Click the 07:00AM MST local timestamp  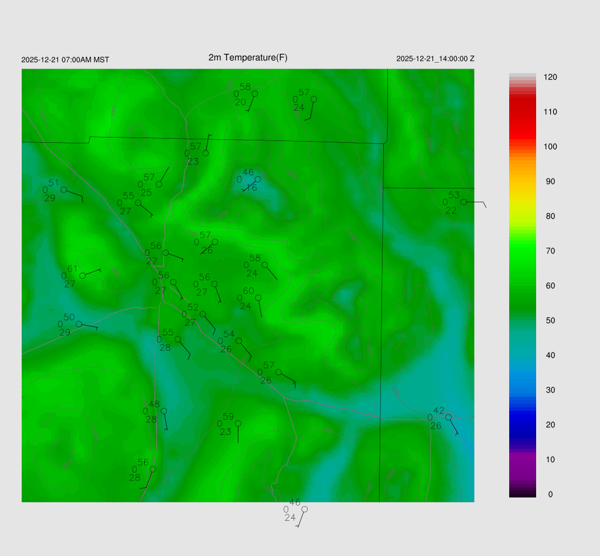point(65,60)
